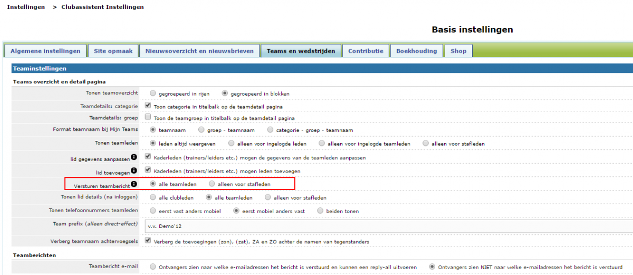Image resolution: width=633 pixels, height=275 pixels.
Task: Select 'gegroepeerd in rijen' radio option
Action: point(153,93)
